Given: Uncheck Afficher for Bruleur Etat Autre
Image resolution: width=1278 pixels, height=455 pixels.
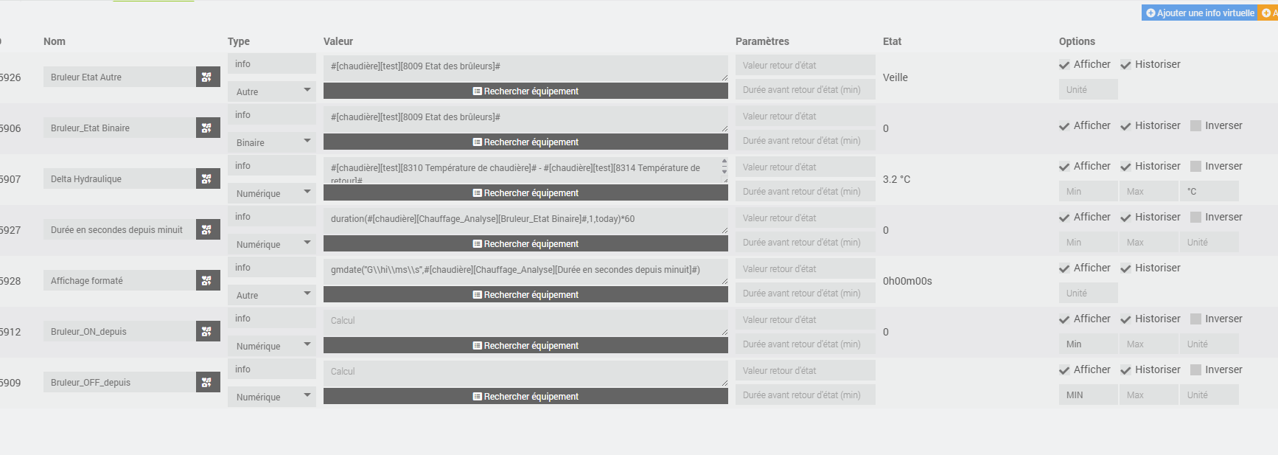Looking at the screenshot, I should (x=1064, y=65).
